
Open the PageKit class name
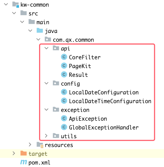pyautogui.click(x=80, y=66)
